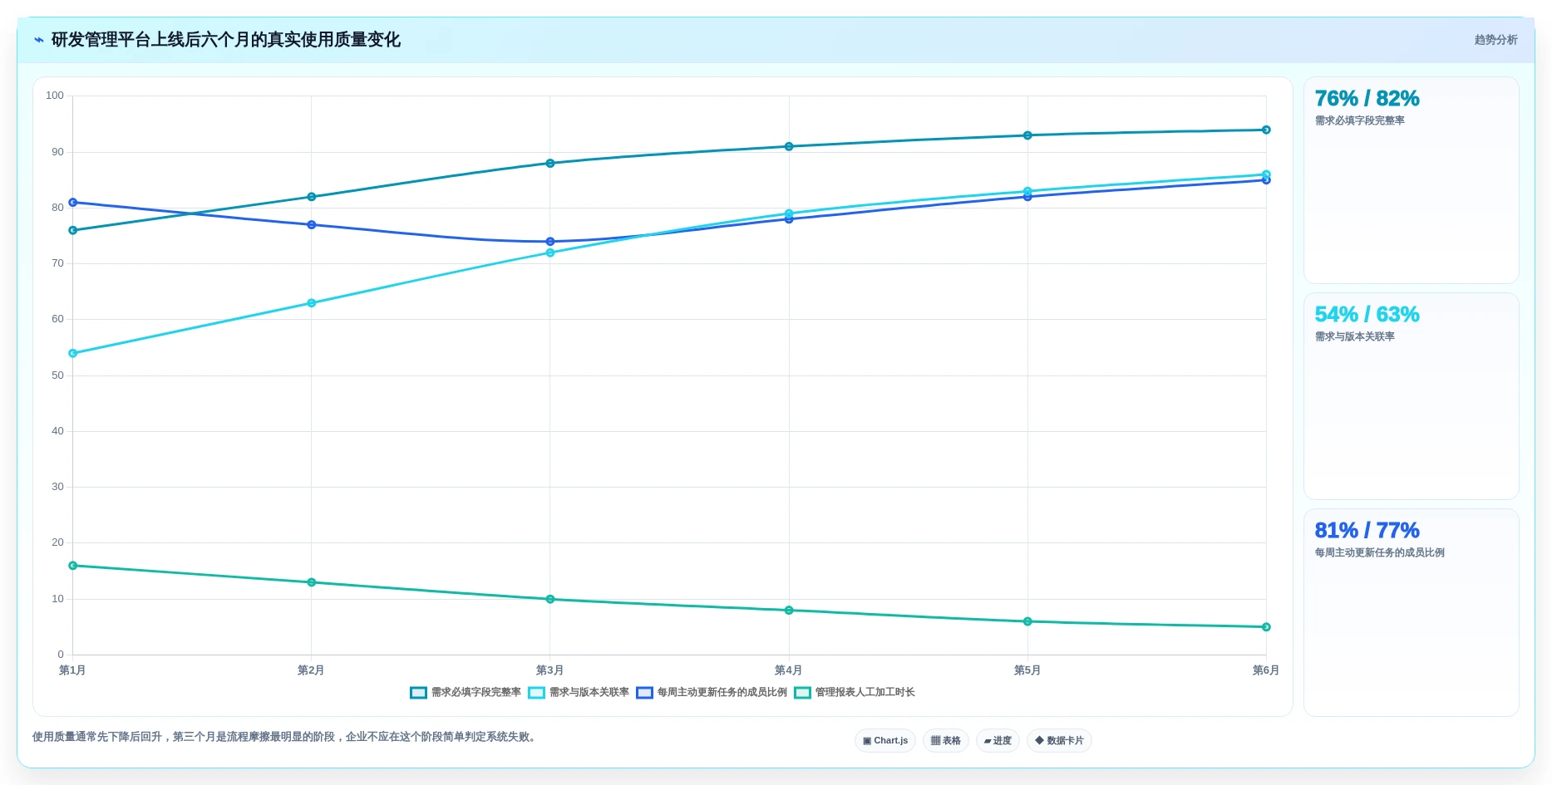
Task: Toggle the 需求必填字段完整率 legend item
Action: (466, 692)
